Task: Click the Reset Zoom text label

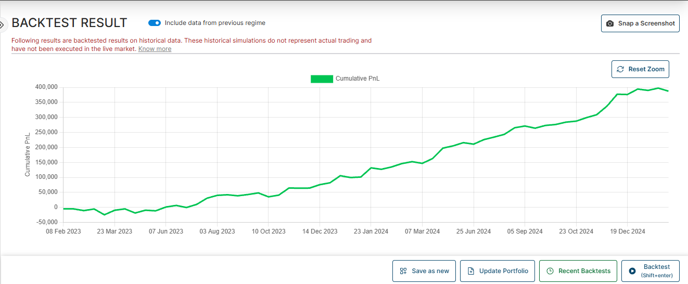Action: pyautogui.click(x=646, y=69)
